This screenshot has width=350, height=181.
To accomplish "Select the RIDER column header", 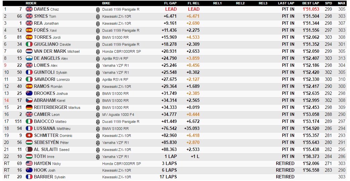I will [x=31, y=3].
